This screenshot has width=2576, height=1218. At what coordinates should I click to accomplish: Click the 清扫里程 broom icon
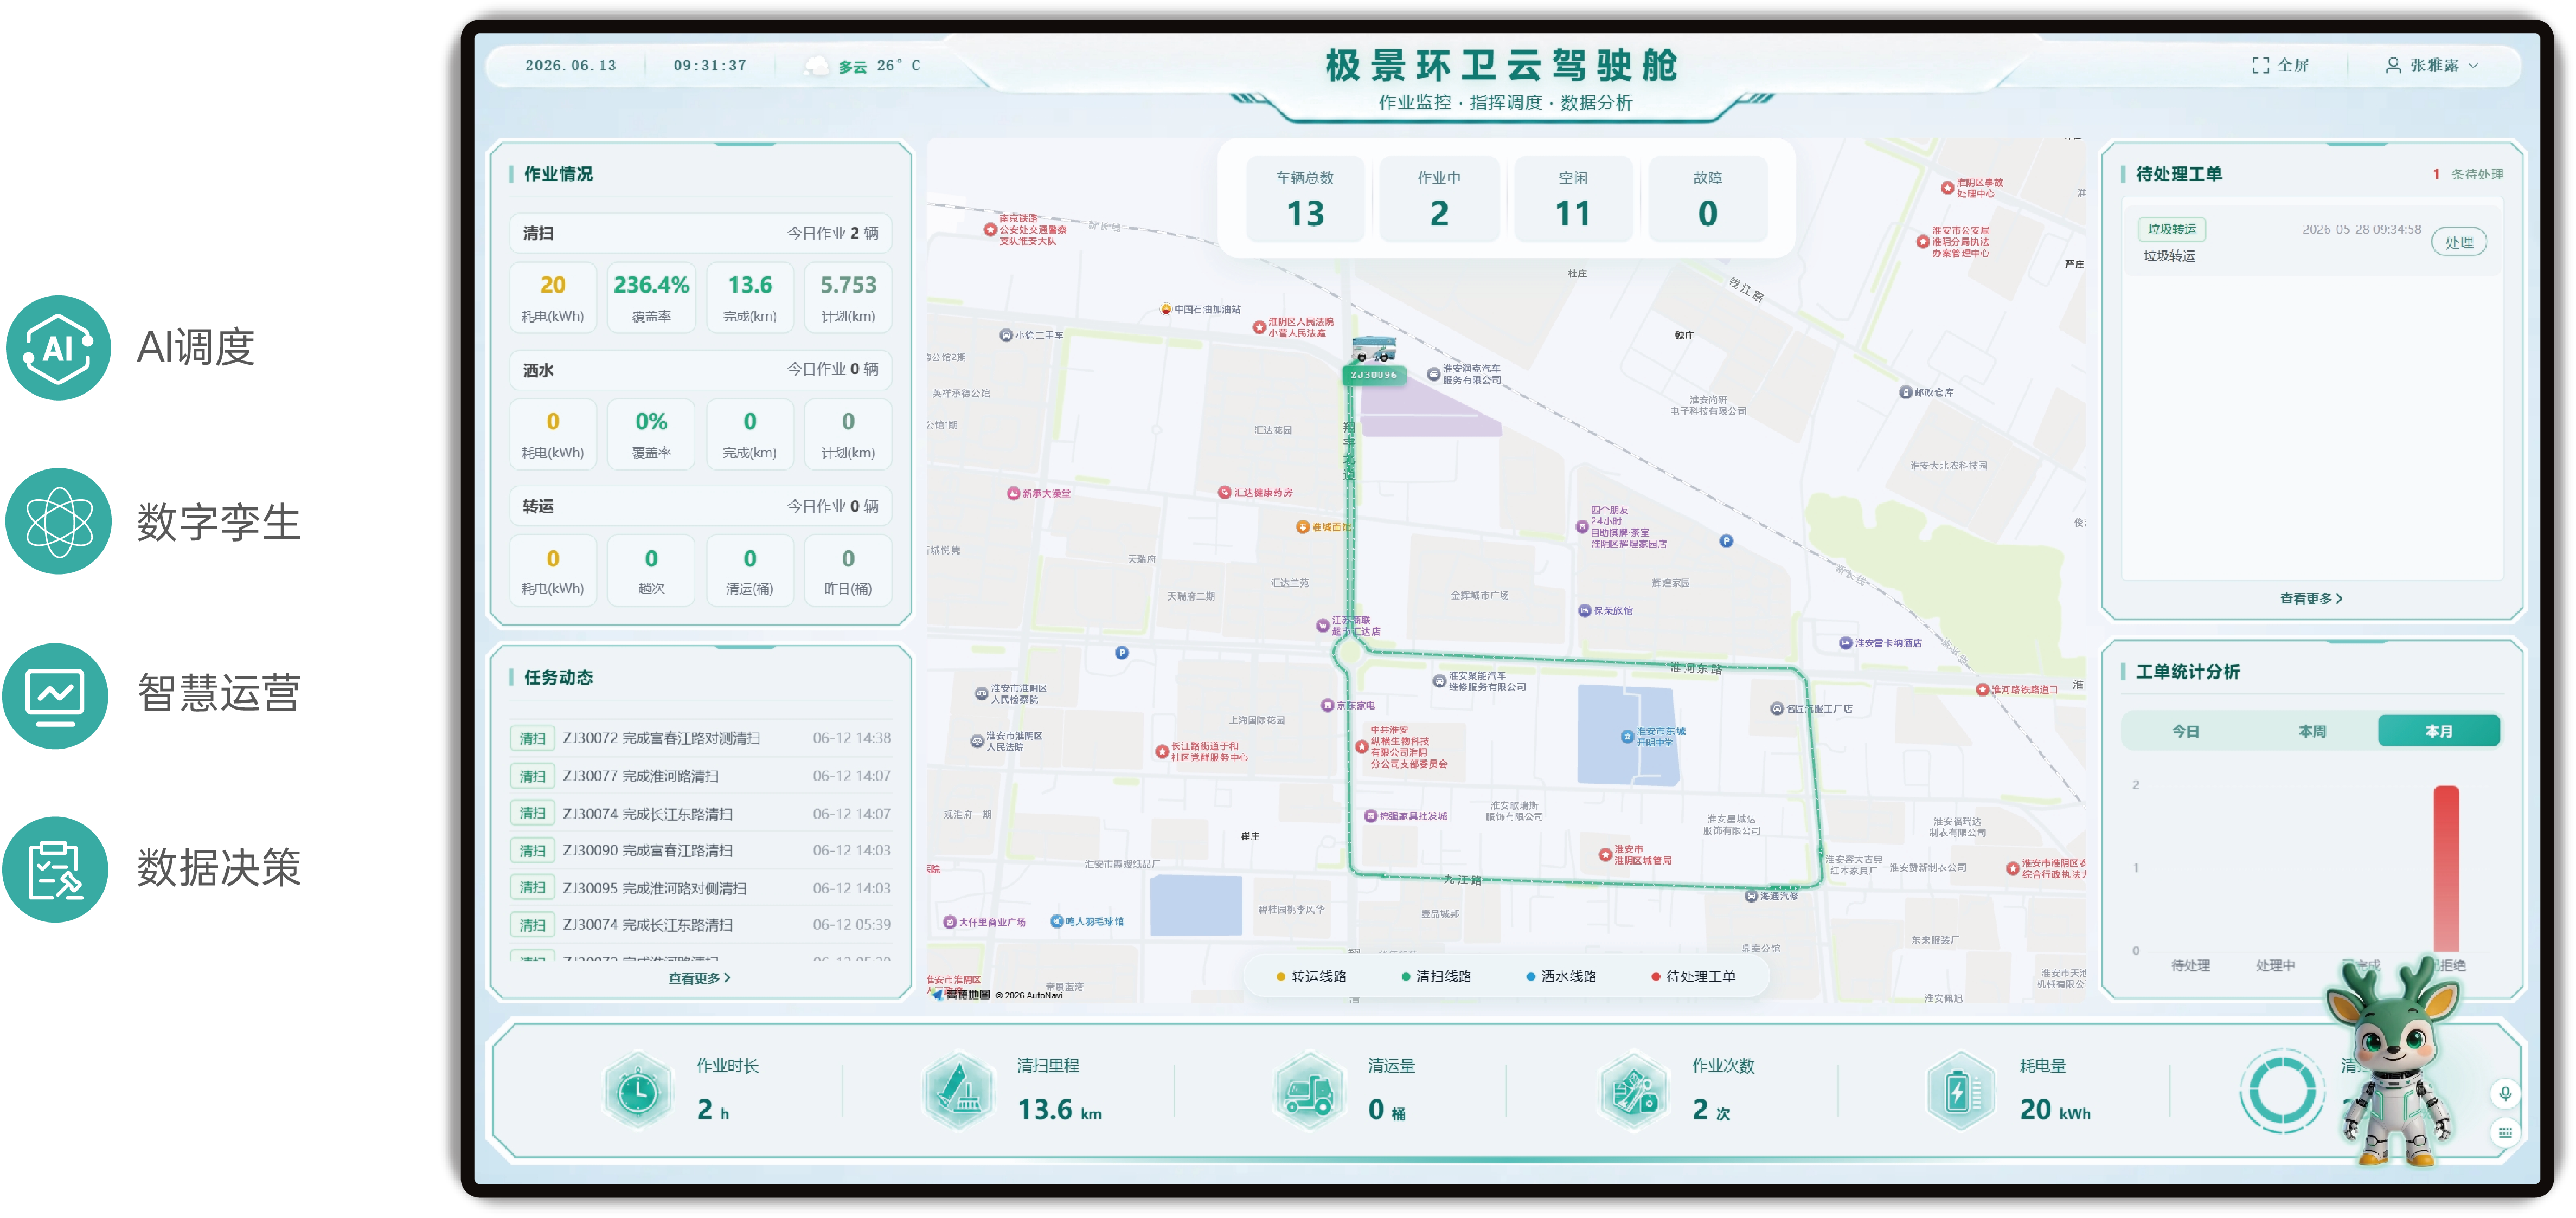[958, 1091]
